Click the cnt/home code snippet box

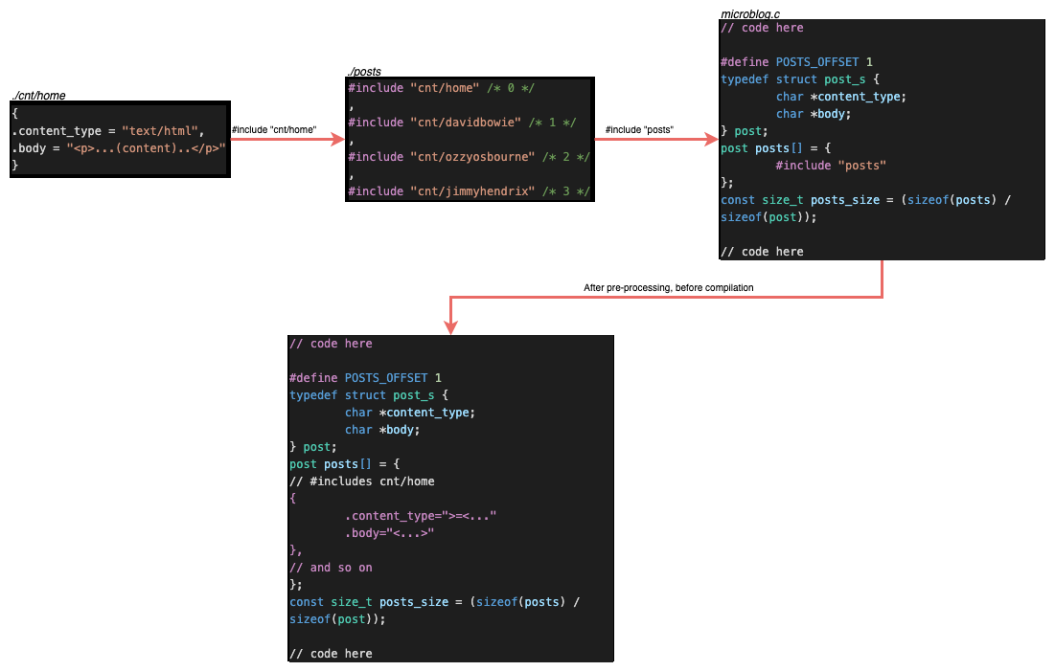coord(120,139)
